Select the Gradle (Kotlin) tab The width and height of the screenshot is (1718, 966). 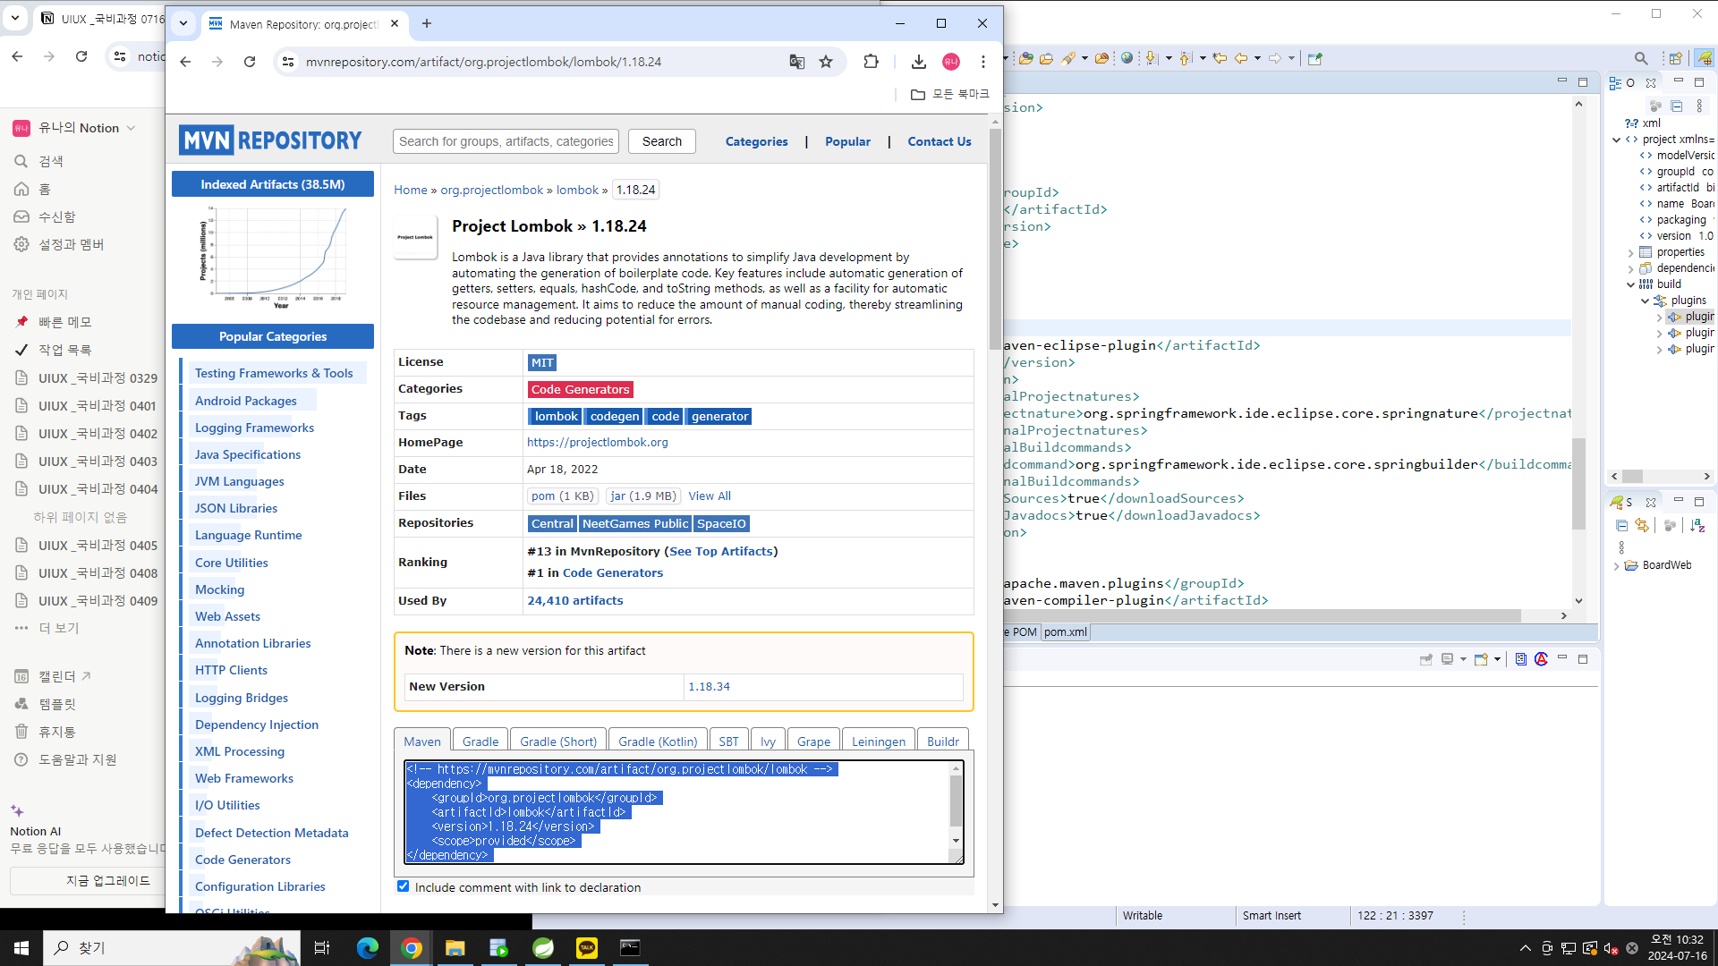pyautogui.click(x=657, y=741)
